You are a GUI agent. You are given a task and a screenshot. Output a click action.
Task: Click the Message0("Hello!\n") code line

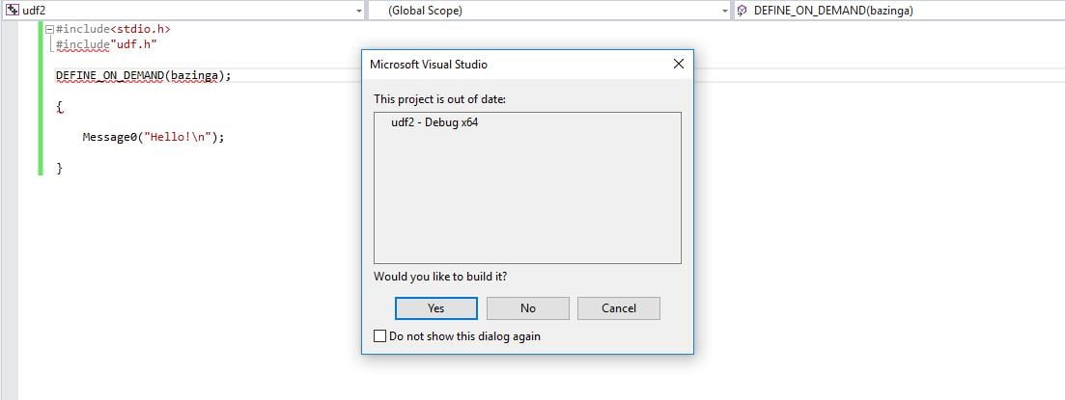(153, 137)
